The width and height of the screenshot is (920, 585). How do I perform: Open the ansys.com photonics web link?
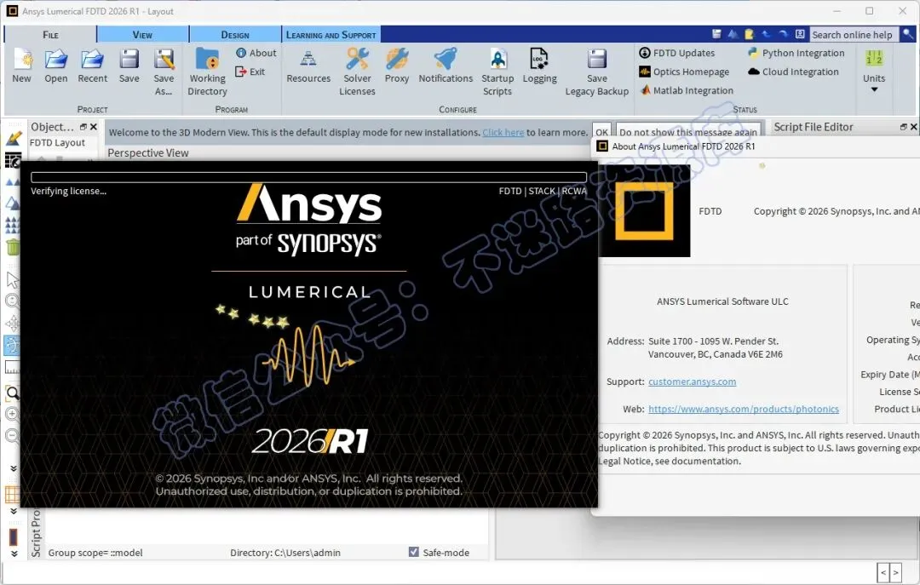[x=744, y=409]
